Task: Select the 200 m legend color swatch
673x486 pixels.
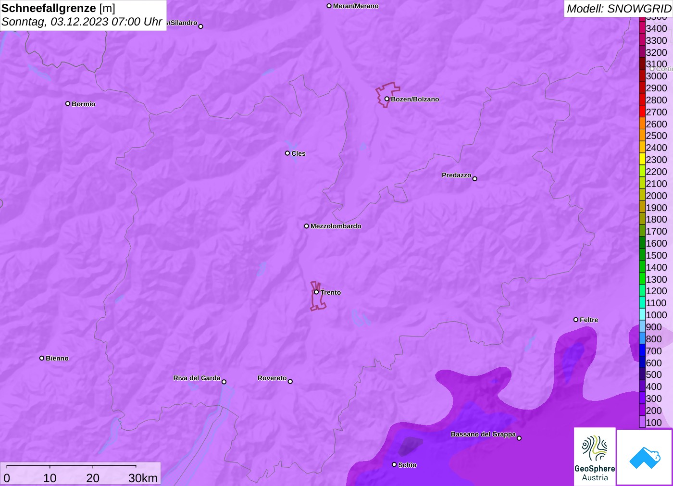Action: pyautogui.click(x=642, y=410)
